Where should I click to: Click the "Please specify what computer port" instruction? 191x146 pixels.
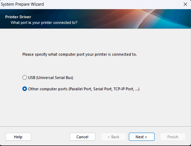(x=80, y=54)
